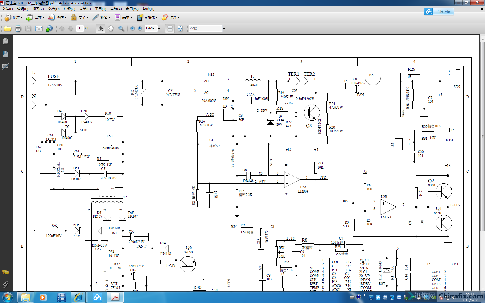This screenshot has width=485, height=303.
Task: Expand the zoom percentage dropdown arrow
Action: [x=159, y=29]
